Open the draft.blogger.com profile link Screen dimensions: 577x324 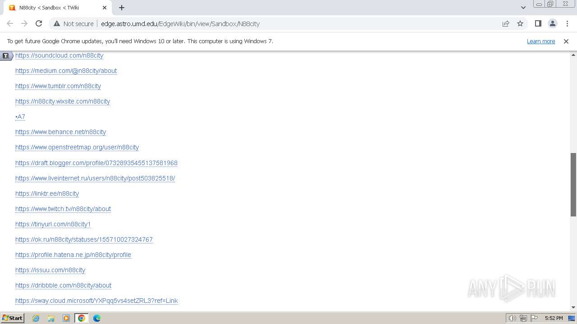pos(96,163)
